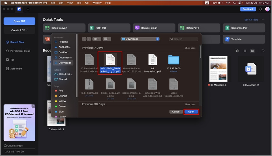Open the File menu
The height and width of the screenshot is (156, 272).
[53, 3]
